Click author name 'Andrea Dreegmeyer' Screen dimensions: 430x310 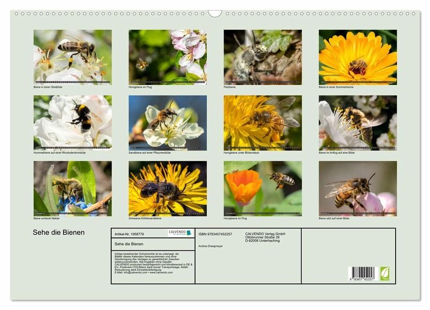pyautogui.click(x=211, y=246)
